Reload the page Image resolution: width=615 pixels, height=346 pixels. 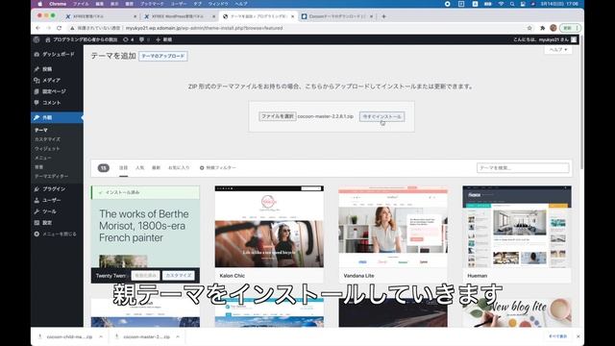click(x=60, y=28)
